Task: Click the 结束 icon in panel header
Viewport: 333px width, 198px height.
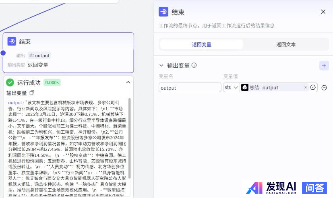Action: coord(163,12)
